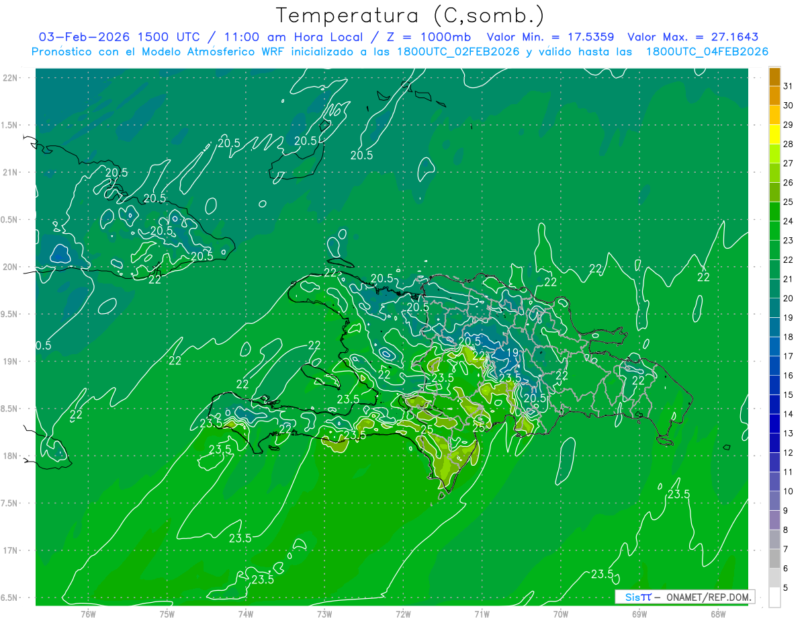Pick the yellow swatch between 28 and 29
This screenshot has height=623, width=806.
pyautogui.click(x=774, y=134)
